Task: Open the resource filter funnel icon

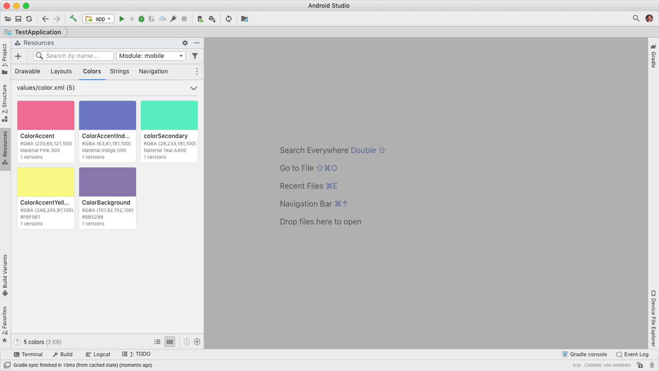Action: pos(195,56)
